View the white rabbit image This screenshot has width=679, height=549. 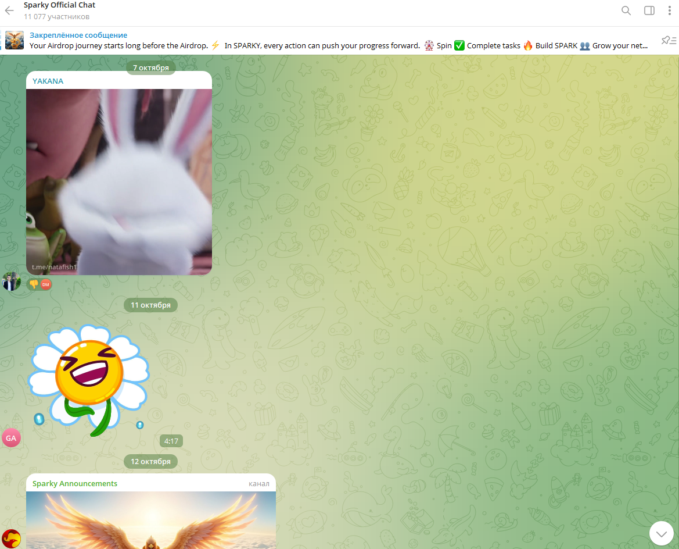click(x=119, y=181)
